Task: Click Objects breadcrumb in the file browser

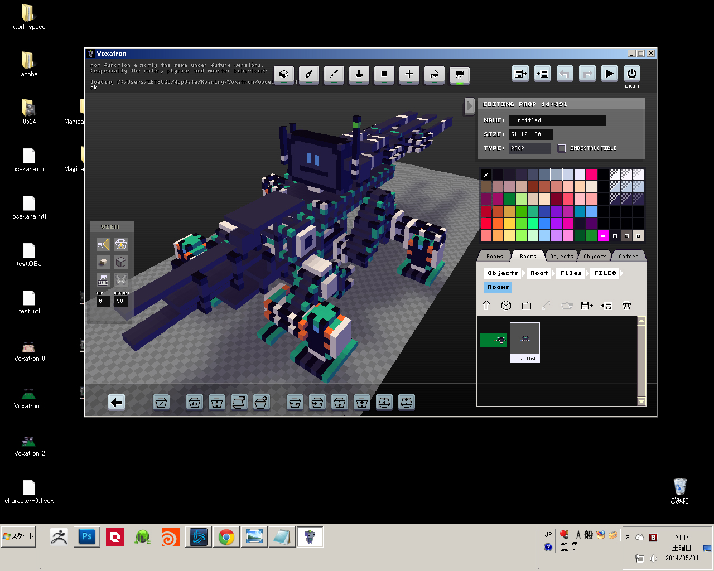Action: coord(503,273)
